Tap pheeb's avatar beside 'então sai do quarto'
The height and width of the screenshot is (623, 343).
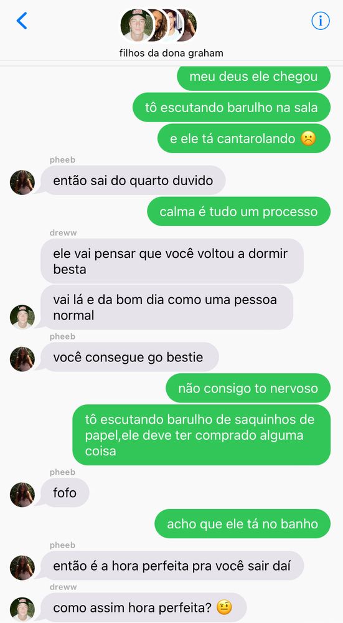pyautogui.click(x=22, y=183)
